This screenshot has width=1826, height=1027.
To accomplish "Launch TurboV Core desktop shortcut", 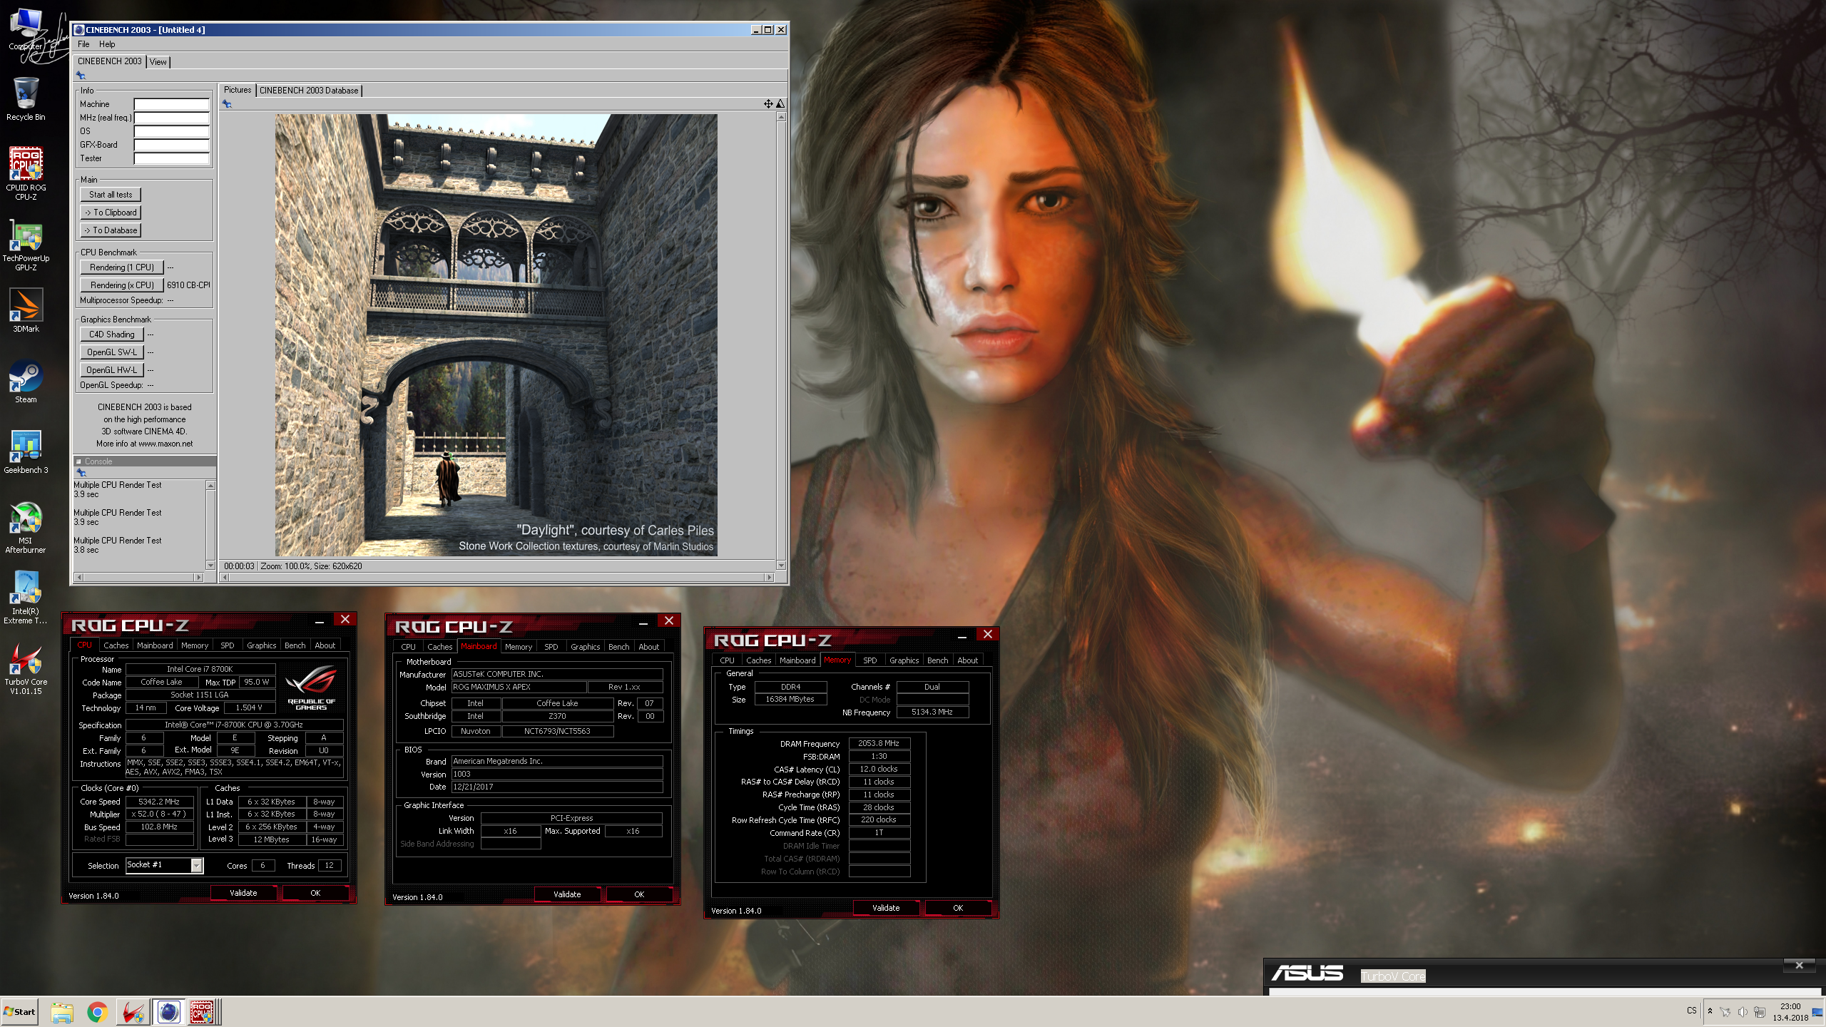I will click(26, 669).
